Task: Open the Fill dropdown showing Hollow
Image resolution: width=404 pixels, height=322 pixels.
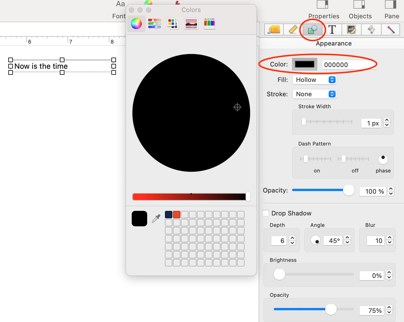Action: [x=314, y=80]
